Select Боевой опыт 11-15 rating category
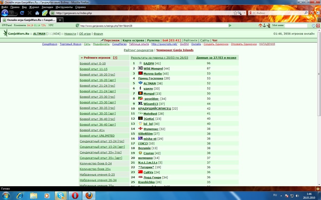 (x=94, y=69)
